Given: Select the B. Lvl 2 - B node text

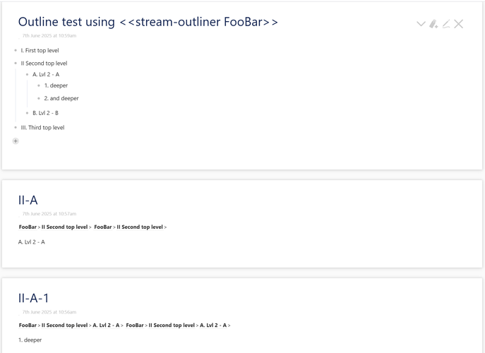Looking at the screenshot, I should coord(45,113).
